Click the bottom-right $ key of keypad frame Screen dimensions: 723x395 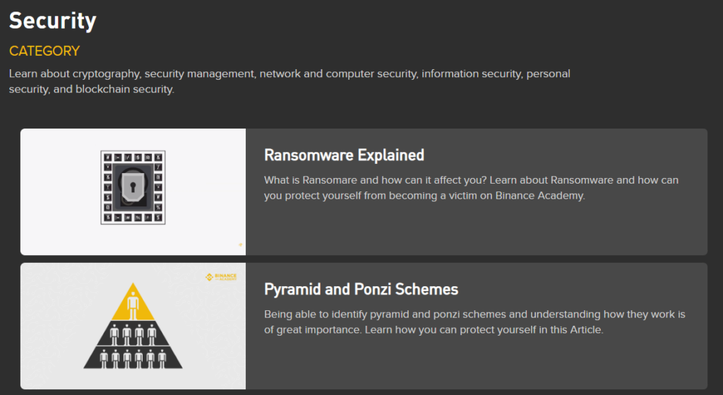coord(158,218)
